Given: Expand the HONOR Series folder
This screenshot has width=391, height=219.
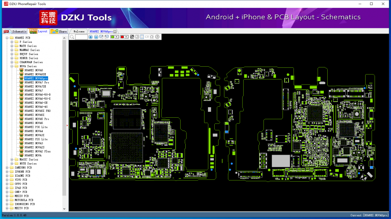Looking at the screenshot, I should point(12,58).
